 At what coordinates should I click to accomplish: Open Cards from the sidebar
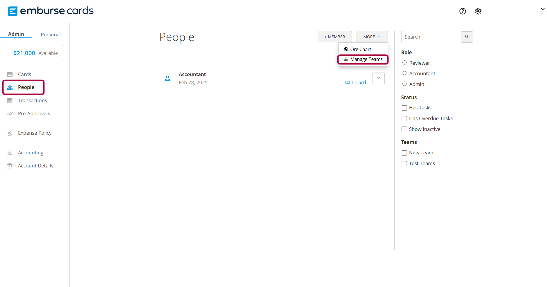[x=24, y=74]
